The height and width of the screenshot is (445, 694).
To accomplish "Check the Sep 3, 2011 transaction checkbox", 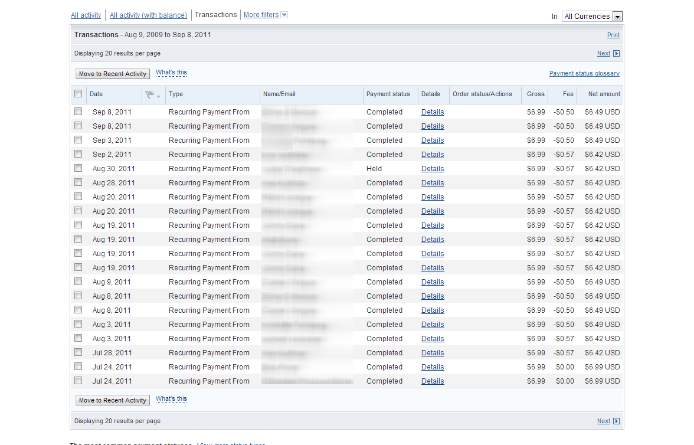I will click(x=78, y=139).
